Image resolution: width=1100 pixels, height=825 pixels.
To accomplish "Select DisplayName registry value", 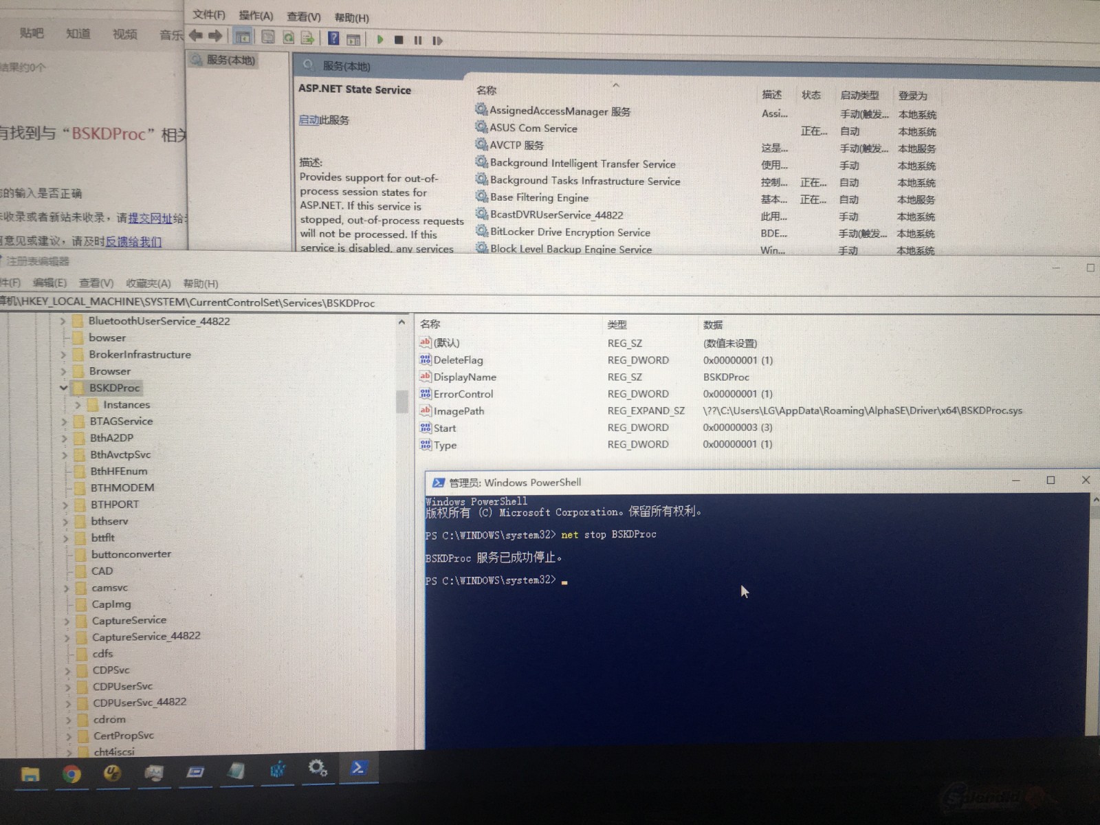I will click(x=465, y=377).
